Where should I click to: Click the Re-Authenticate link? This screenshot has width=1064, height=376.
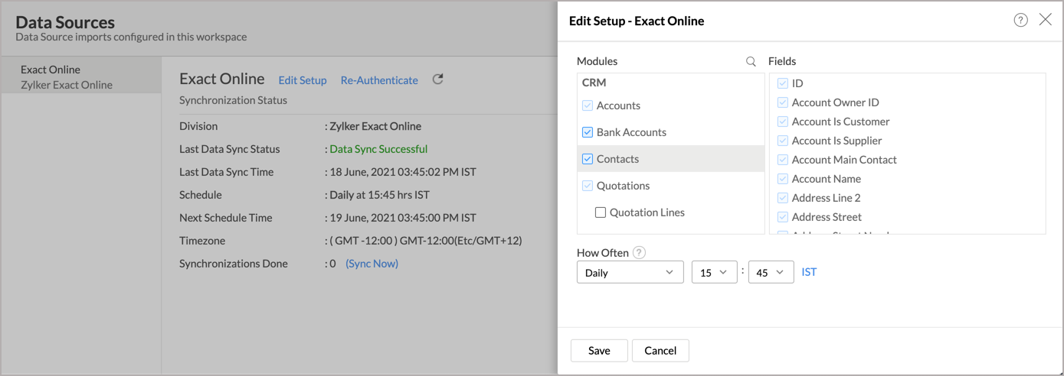[x=379, y=80]
